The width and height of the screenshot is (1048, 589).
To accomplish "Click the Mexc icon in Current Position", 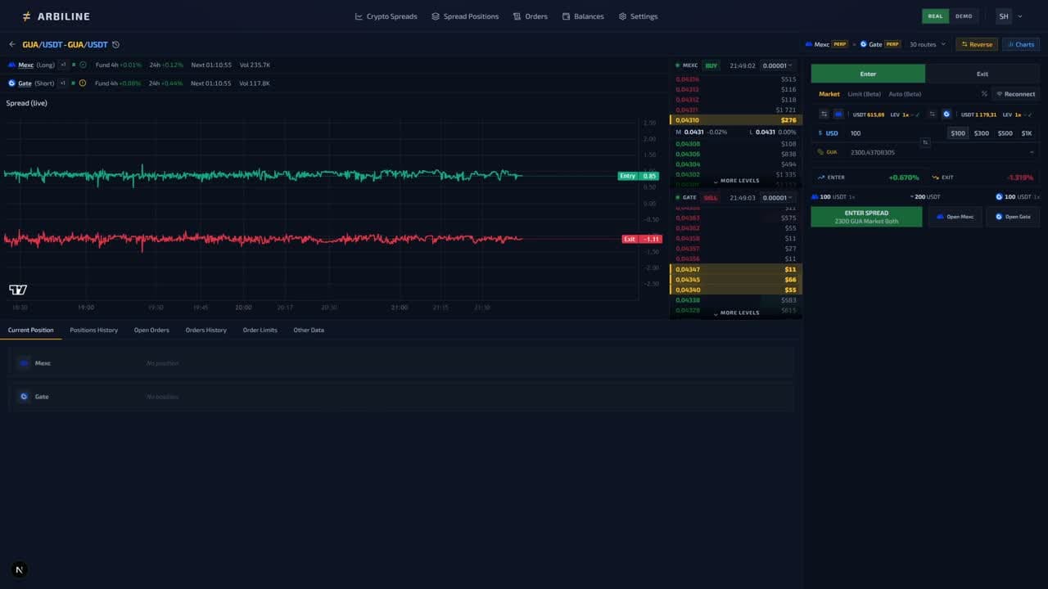I will pos(24,363).
